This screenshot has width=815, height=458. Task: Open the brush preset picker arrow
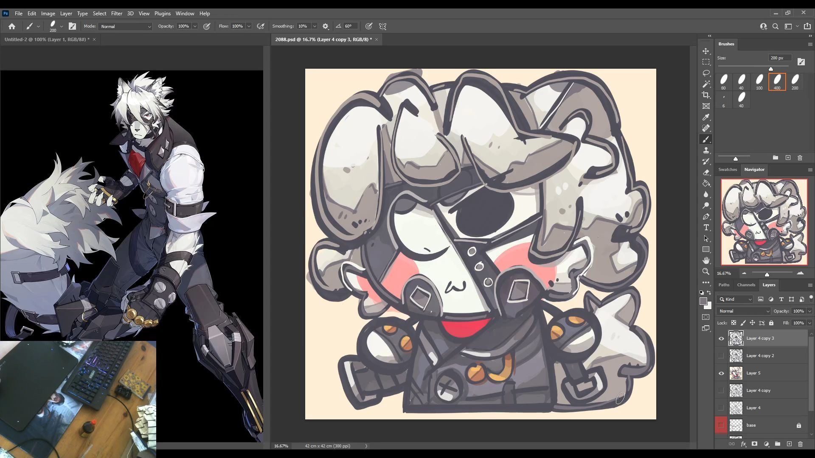62,26
